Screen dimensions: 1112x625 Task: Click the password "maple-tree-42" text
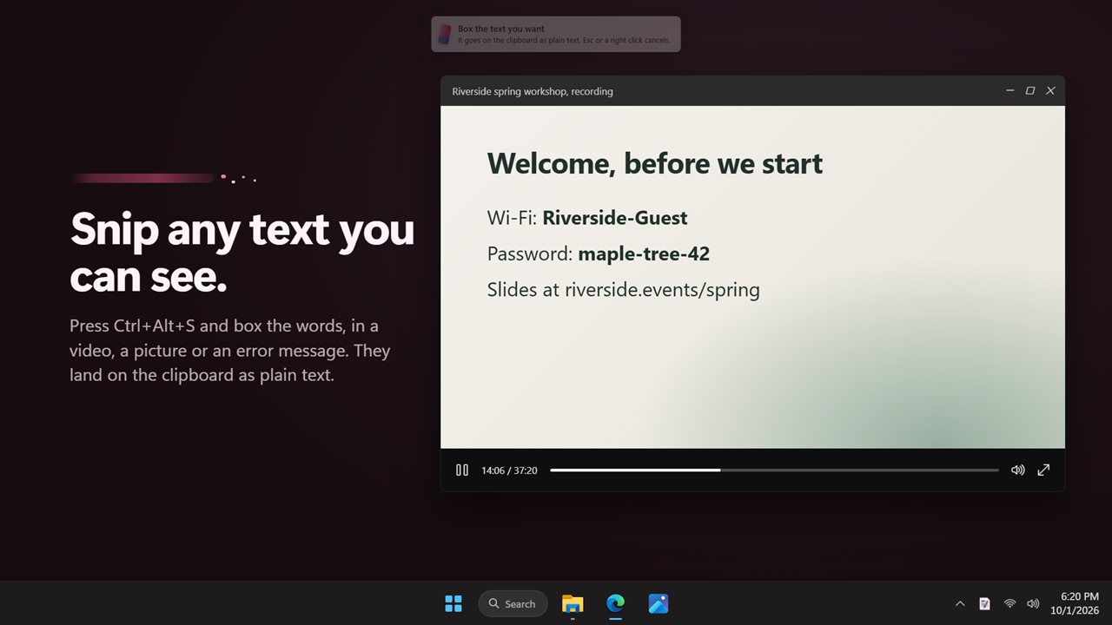644,254
